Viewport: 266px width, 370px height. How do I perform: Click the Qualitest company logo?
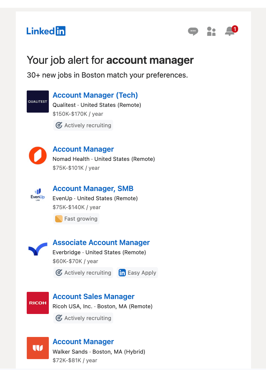click(x=38, y=101)
